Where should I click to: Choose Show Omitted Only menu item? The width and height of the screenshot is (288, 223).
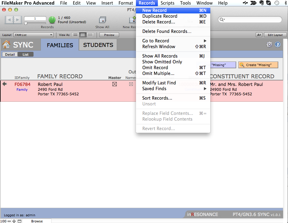(x=173, y=62)
